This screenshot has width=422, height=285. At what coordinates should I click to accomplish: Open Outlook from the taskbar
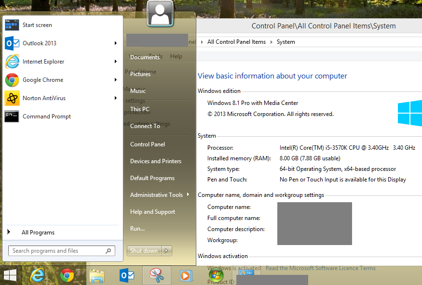click(127, 275)
